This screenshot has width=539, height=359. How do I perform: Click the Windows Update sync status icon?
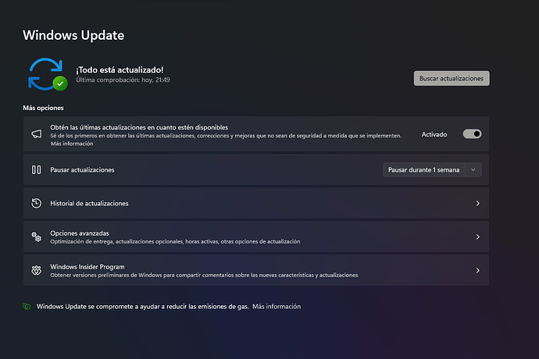(x=48, y=74)
